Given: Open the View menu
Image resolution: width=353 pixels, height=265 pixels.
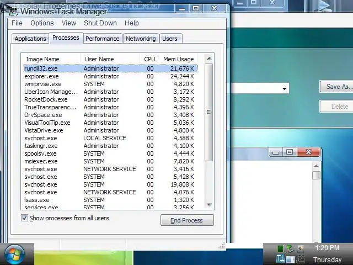Looking at the screenshot, I should 69,23.
